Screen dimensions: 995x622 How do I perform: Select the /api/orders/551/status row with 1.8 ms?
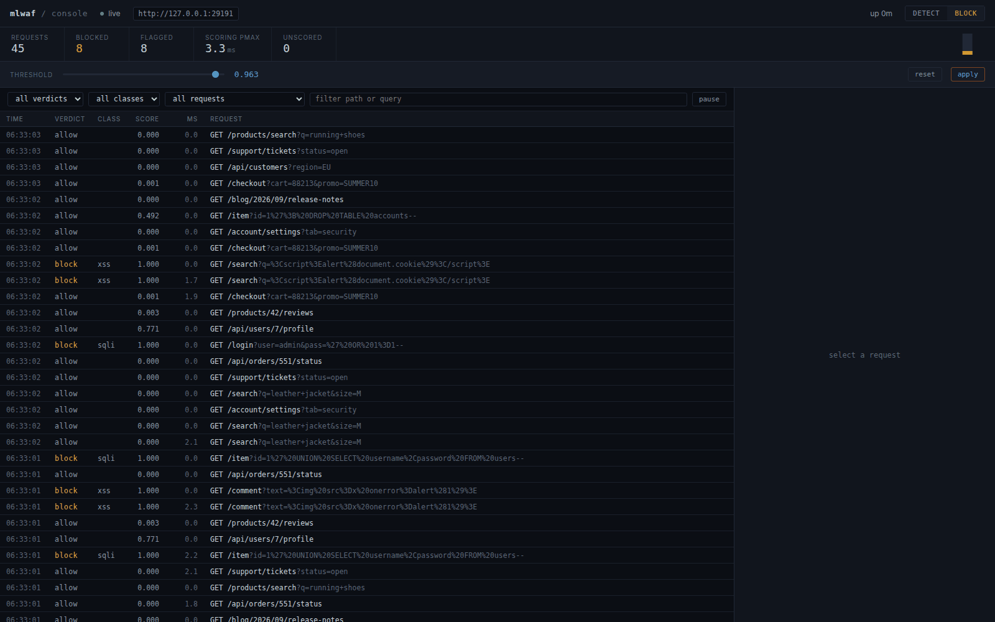point(367,604)
